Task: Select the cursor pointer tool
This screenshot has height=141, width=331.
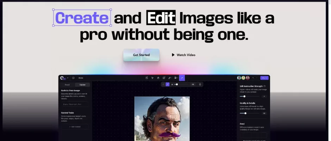Action: 152,78
